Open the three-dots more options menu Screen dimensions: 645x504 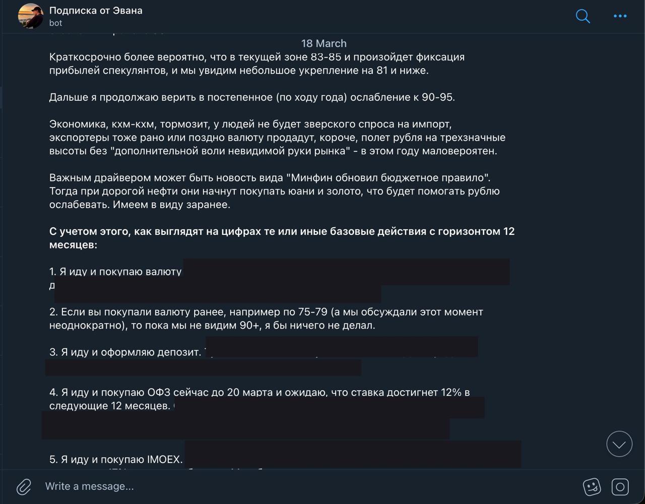pyautogui.click(x=620, y=16)
